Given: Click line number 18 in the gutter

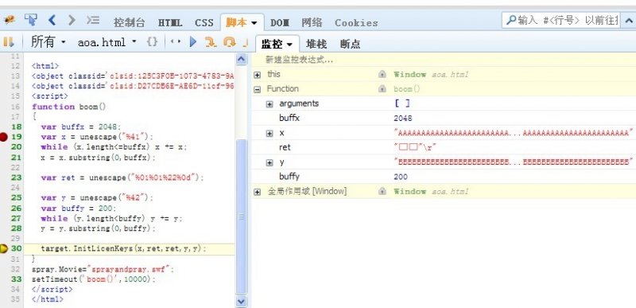Looking at the screenshot, I should coord(16,127).
